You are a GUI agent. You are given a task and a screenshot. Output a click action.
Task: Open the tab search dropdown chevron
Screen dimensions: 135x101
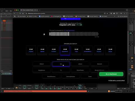(x=127, y=10)
